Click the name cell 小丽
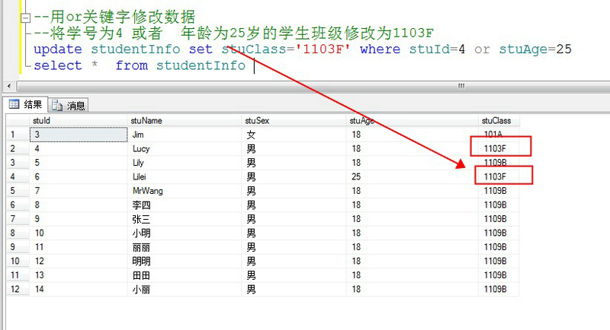The image size is (610, 330). pos(185,289)
